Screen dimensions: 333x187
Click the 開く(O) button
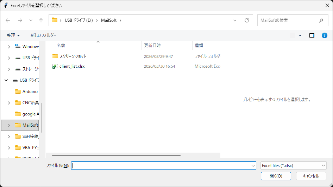[x=276, y=176]
